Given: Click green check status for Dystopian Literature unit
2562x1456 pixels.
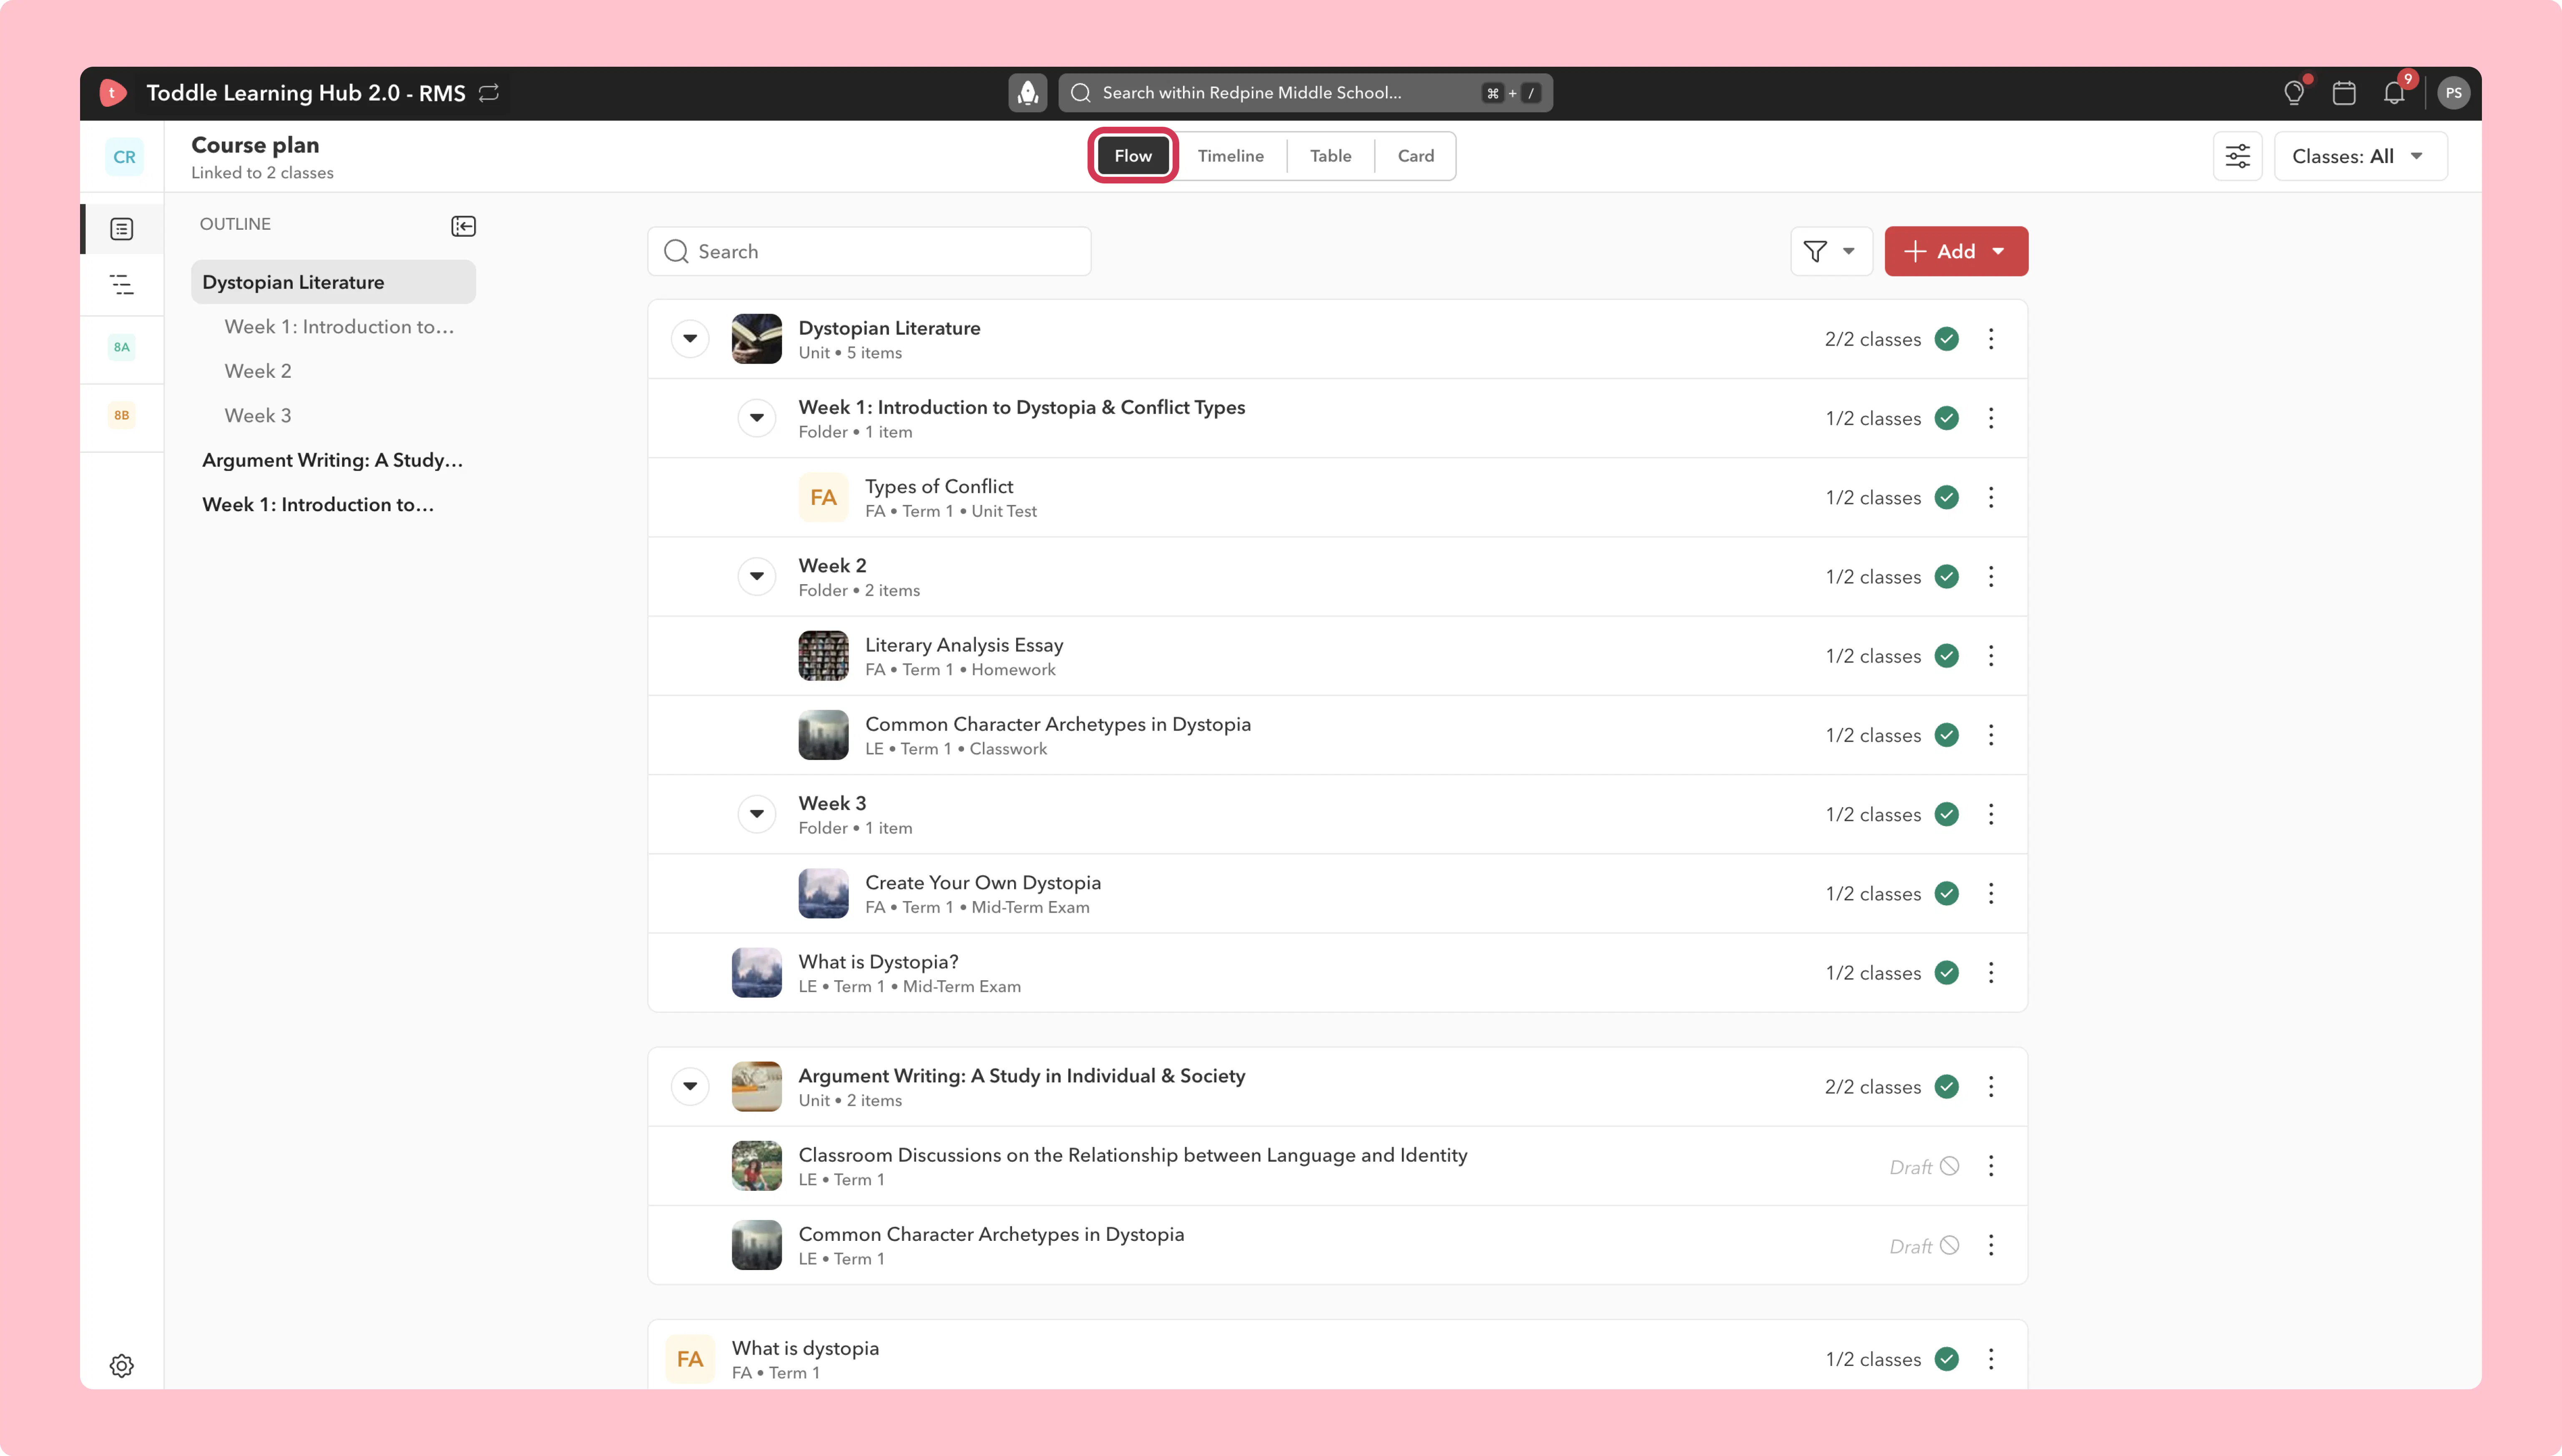Looking at the screenshot, I should click(1946, 339).
